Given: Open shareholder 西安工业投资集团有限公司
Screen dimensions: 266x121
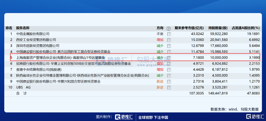Looking at the screenshot, I should click(36, 40).
